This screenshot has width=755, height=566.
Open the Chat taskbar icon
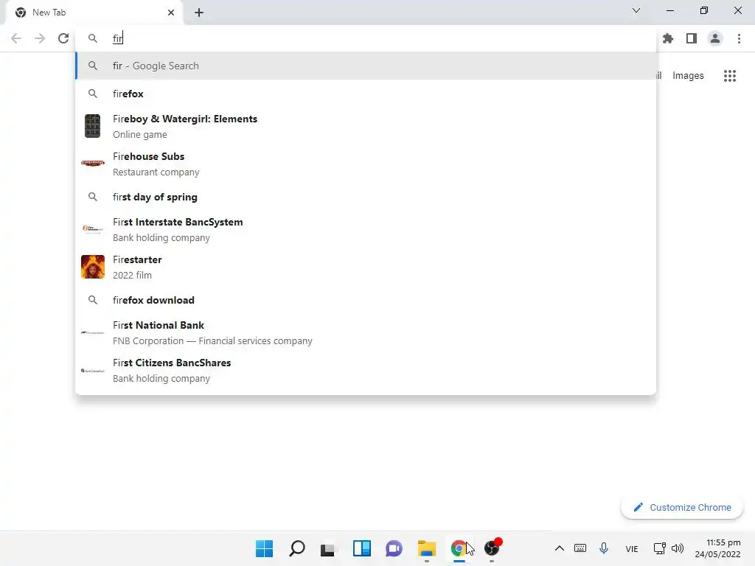tap(394, 548)
